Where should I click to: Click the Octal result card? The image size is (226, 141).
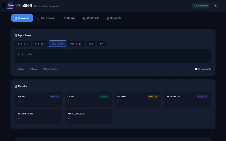coord(88,100)
